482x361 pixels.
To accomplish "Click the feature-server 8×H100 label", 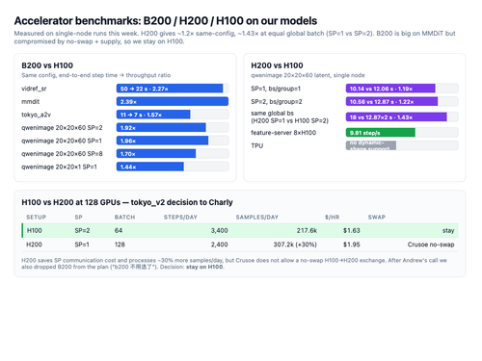I will pyautogui.click(x=283, y=133).
